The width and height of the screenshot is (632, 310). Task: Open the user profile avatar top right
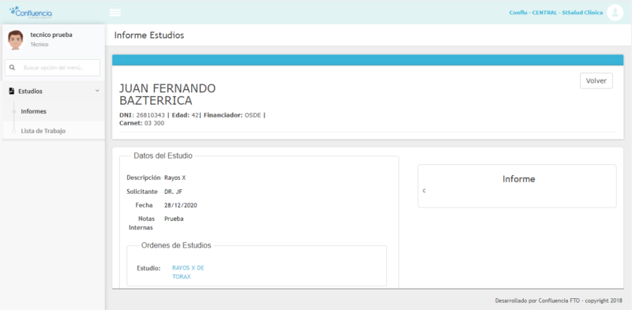[615, 13]
